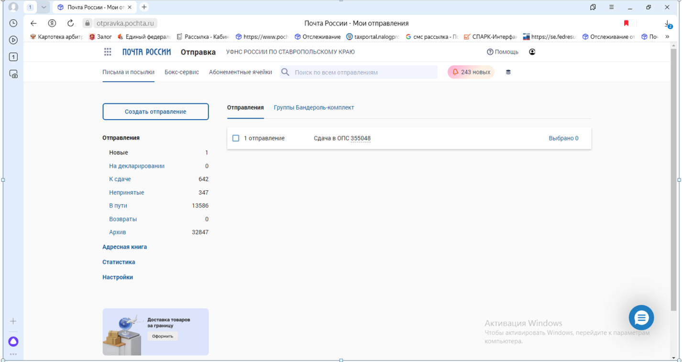Expand the tab list dropdown chevron

(x=44, y=7)
